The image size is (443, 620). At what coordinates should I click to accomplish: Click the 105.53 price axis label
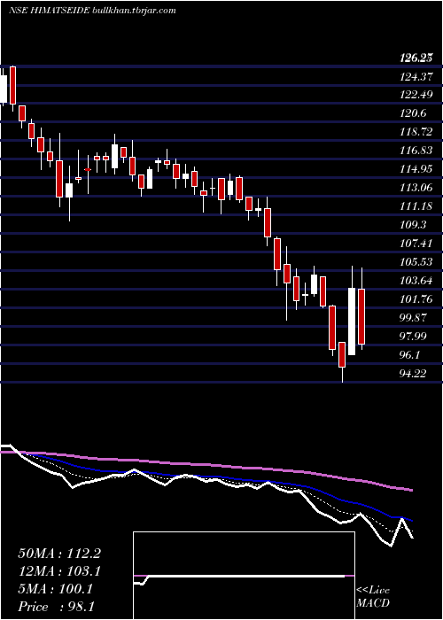pyautogui.click(x=415, y=262)
